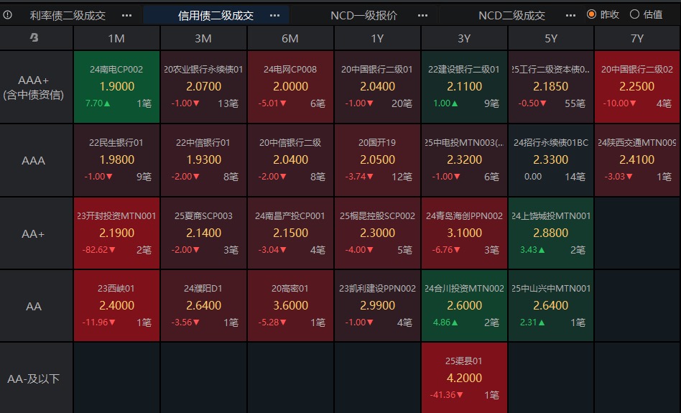Open the 利率债二级成交 tab
This screenshot has width=681, height=413.
(x=68, y=16)
